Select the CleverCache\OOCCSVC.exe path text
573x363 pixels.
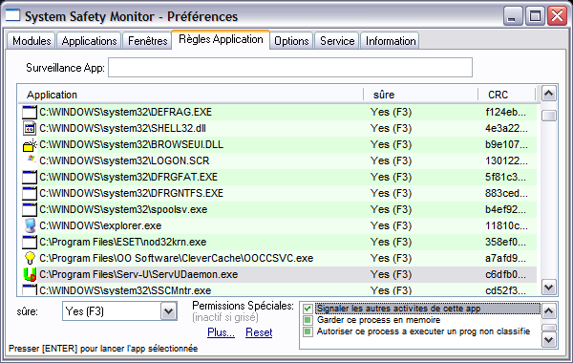(x=176, y=258)
